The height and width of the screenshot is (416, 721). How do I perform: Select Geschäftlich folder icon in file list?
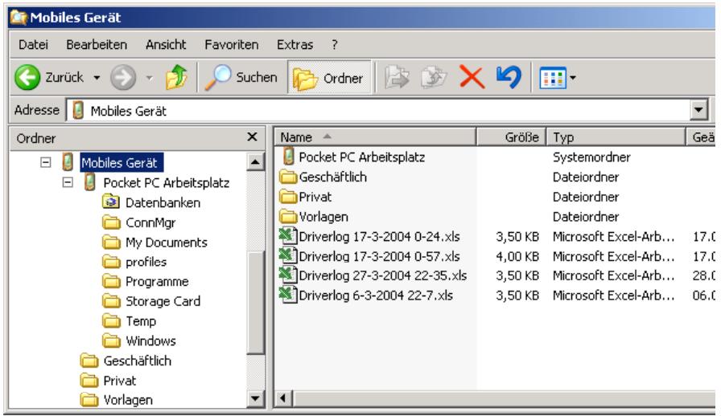pyautogui.click(x=288, y=177)
